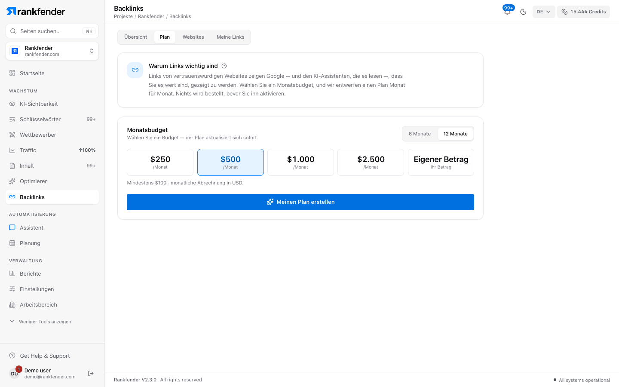Select 12 Monate duration
The height and width of the screenshot is (387, 619).
[455, 134]
